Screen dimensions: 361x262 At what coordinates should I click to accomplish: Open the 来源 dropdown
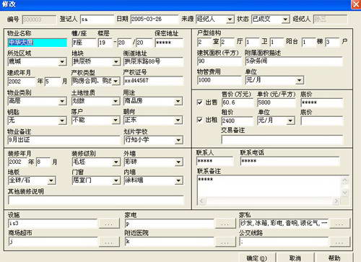point(230,19)
